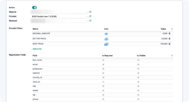This screenshot has height=102, width=189.
Task: Click the 100,000 value cell
Action: click(x=164, y=44)
